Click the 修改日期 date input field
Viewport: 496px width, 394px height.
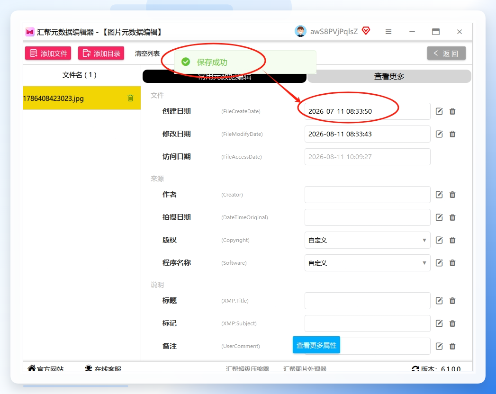click(x=367, y=134)
